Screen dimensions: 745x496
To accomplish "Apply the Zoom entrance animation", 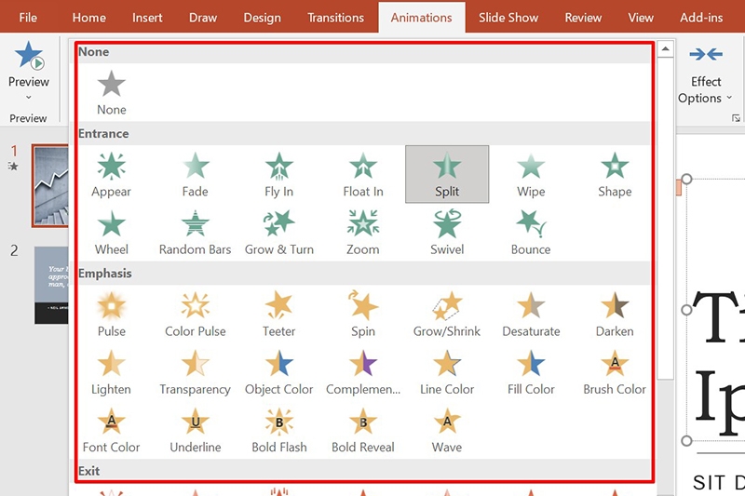I will click(363, 233).
